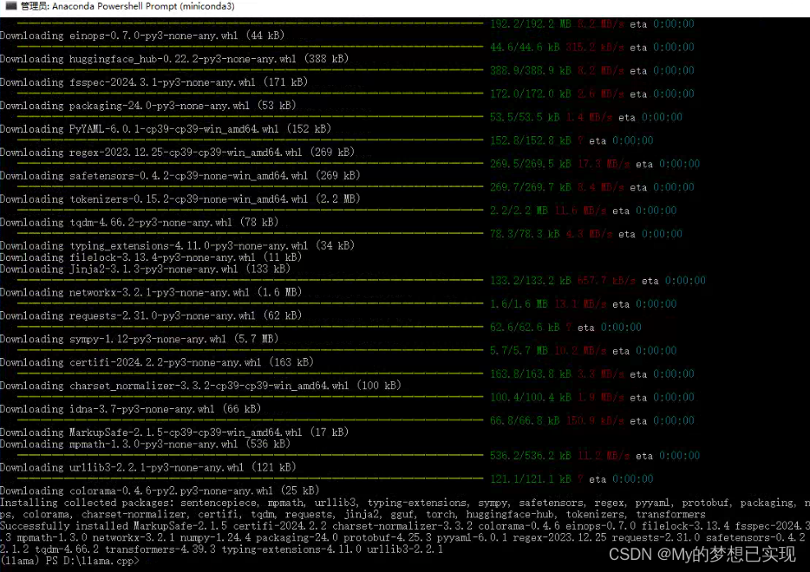Click the 'Downloading tokenizers-0.15.2' line

180,198
